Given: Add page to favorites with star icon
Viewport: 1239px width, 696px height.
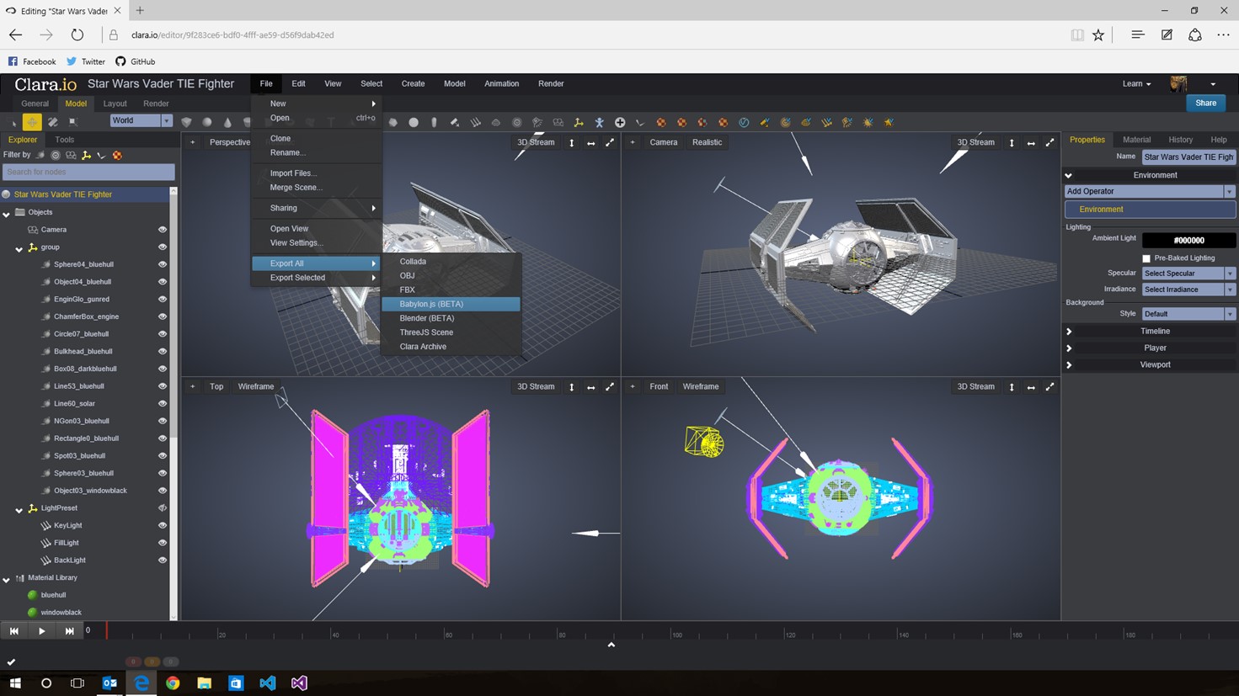Looking at the screenshot, I should point(1098,35).
